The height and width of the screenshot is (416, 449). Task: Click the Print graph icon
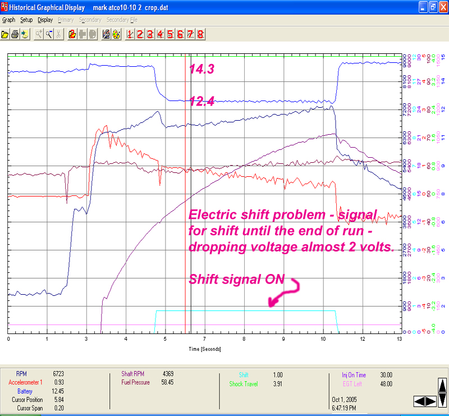pos(15,34)
